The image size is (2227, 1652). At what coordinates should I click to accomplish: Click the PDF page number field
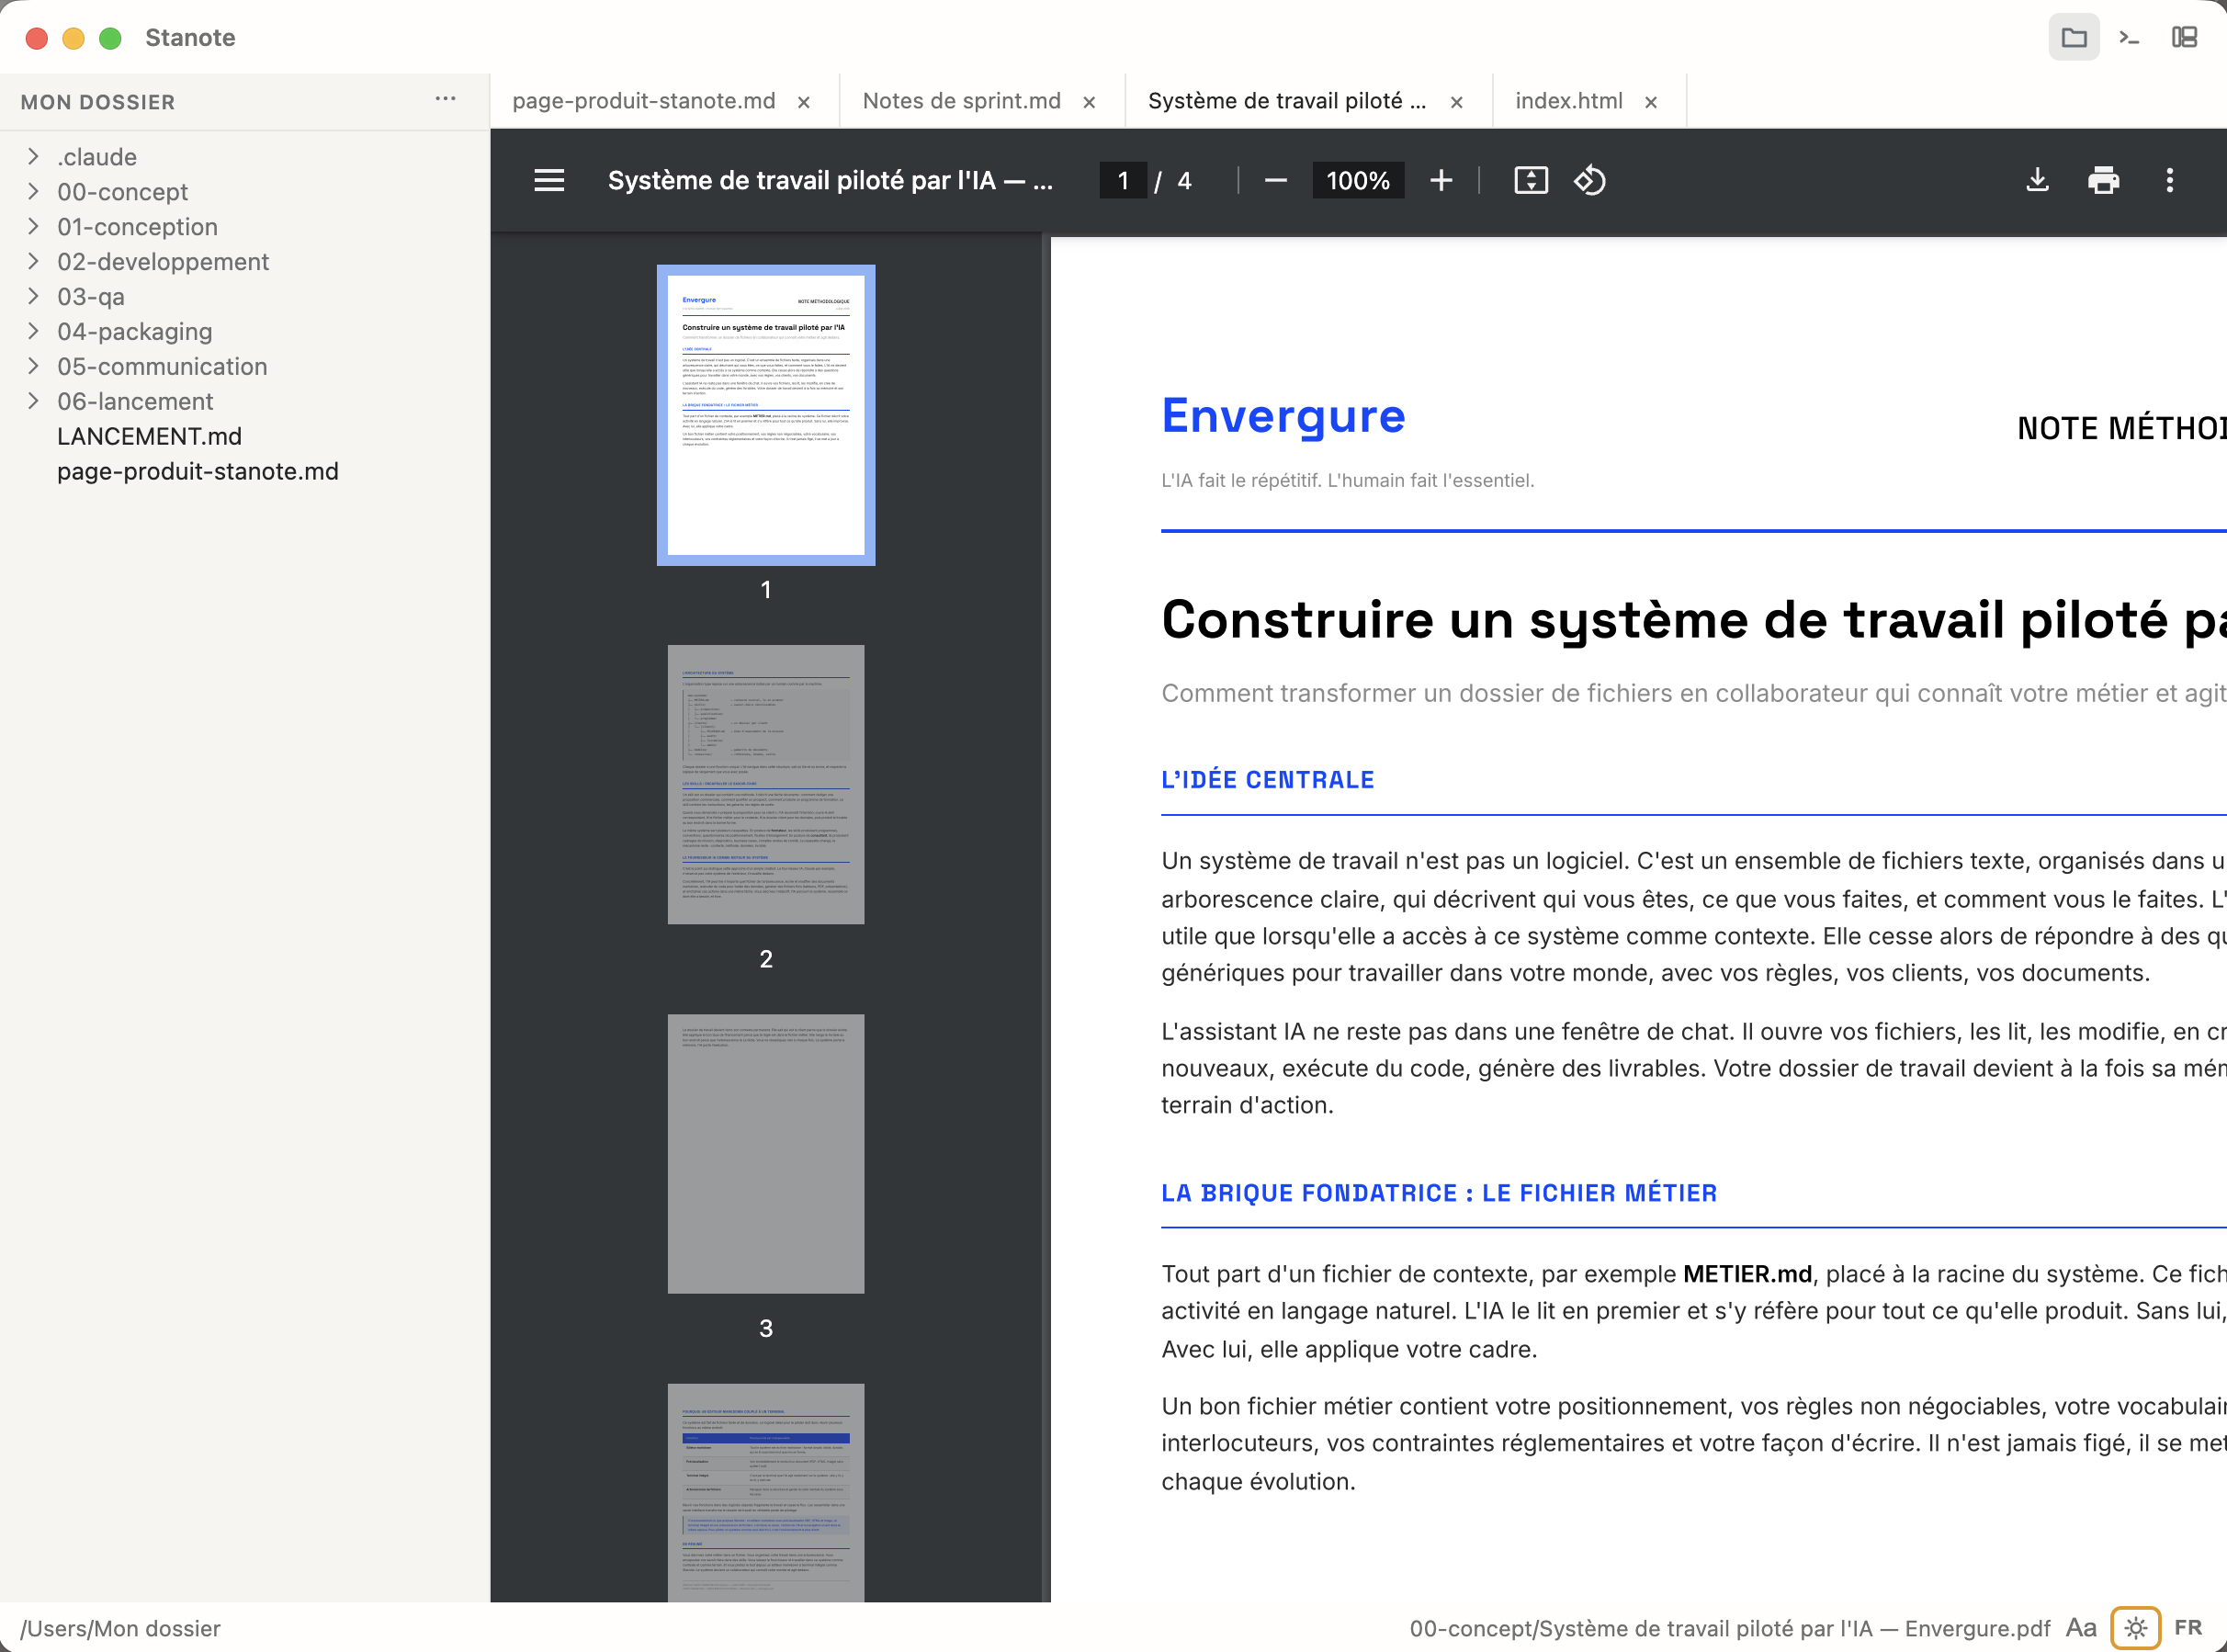click(x=1123, y=181)
